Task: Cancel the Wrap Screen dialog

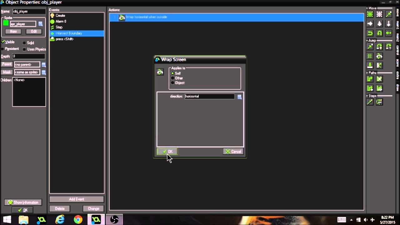Action: [x=233, y=152]
